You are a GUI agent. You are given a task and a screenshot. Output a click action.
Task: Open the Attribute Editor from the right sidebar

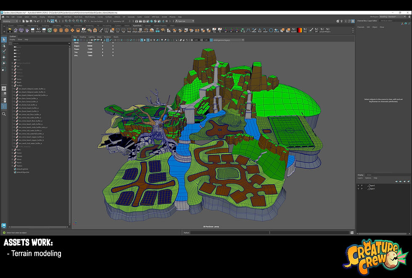[386, 20]
